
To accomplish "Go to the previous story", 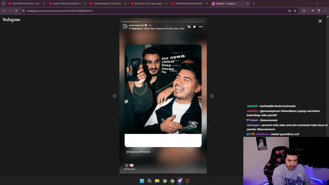I will (x=115, y=96).
